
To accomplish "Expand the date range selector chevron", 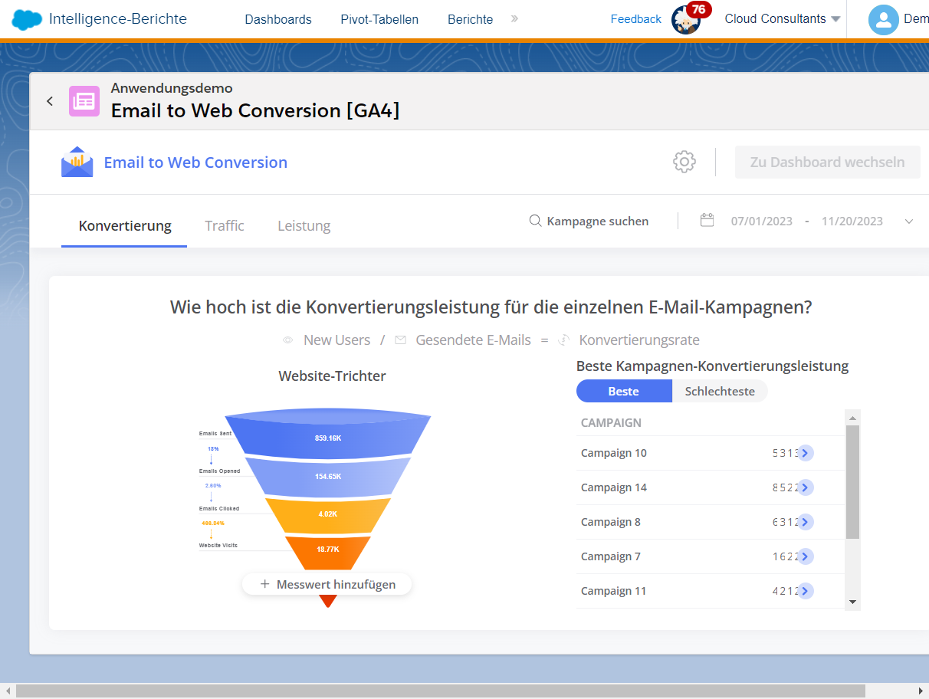I will coord(909,221).
